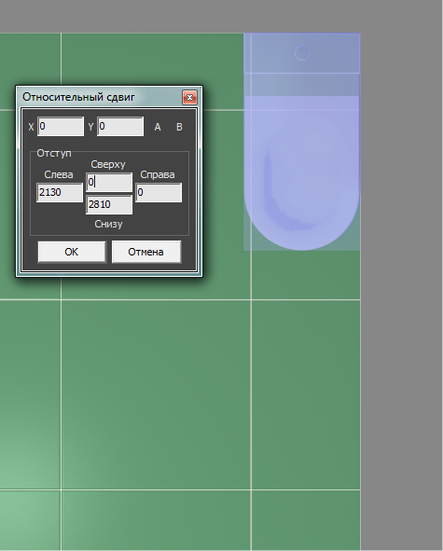Viewport: 443px width, 551px height.
Task: Focus the Сверху indent input field
Action: click(109, 182)
